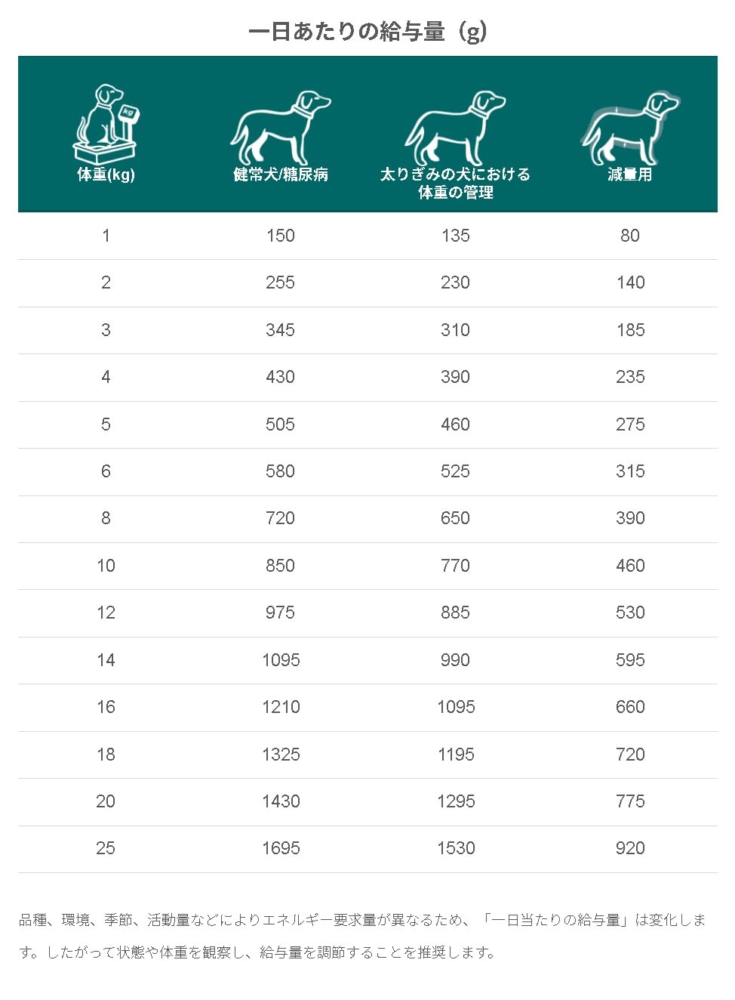Select the 920 cell under 減量用

coord(630,848)
